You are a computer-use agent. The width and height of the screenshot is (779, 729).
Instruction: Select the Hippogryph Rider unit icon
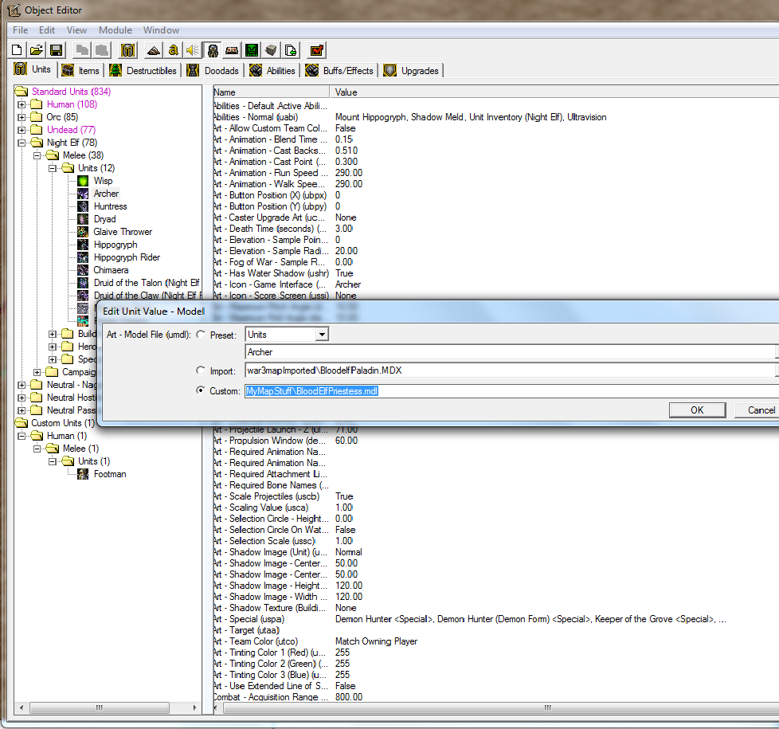(x=83, y=257)
